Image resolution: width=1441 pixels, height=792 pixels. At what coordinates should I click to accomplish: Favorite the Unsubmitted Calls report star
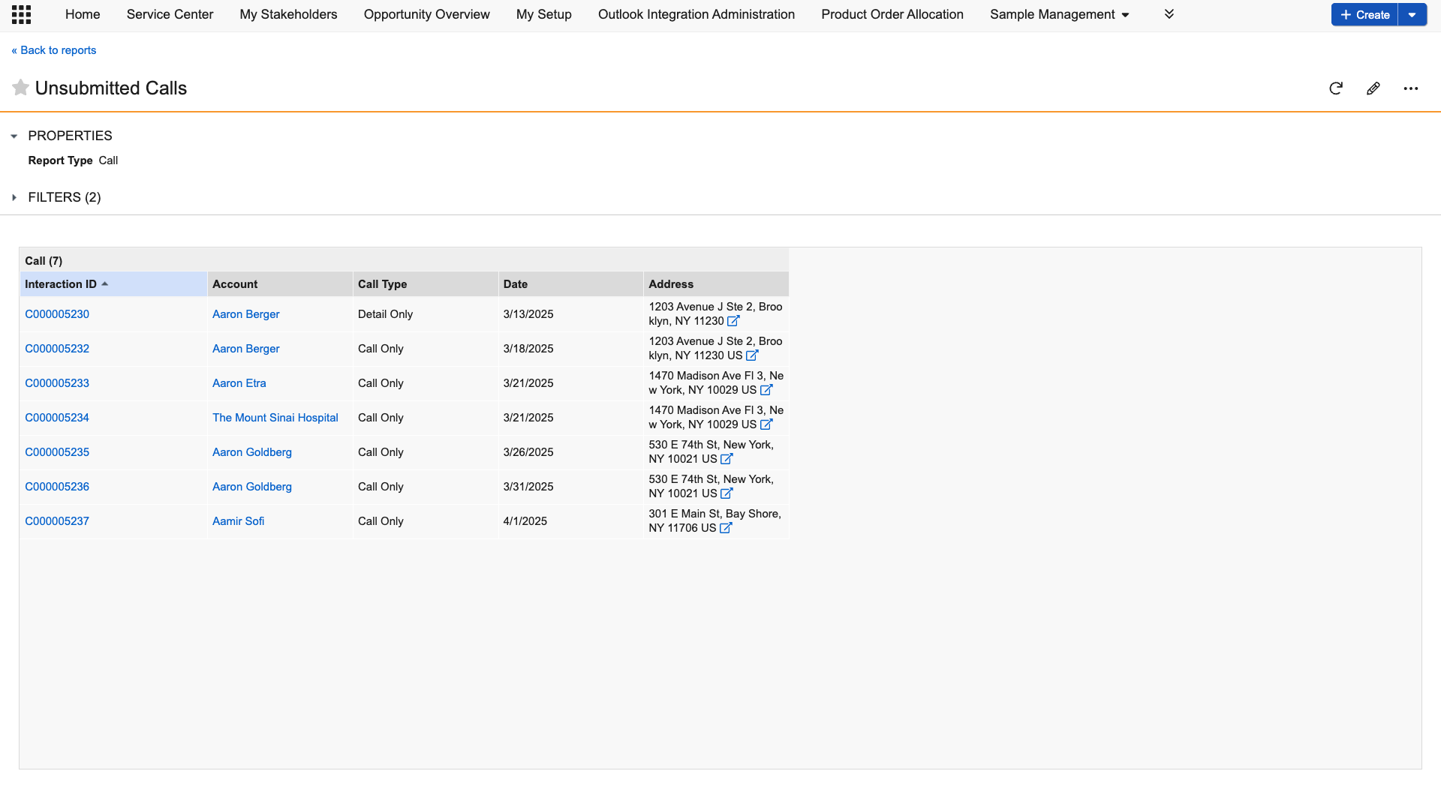point(20,88)
